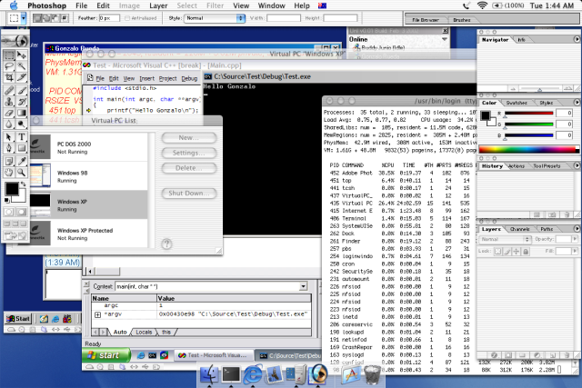Select the Eraser tool
Viewport: 582px width, 388px height.
tap(9, 113)
